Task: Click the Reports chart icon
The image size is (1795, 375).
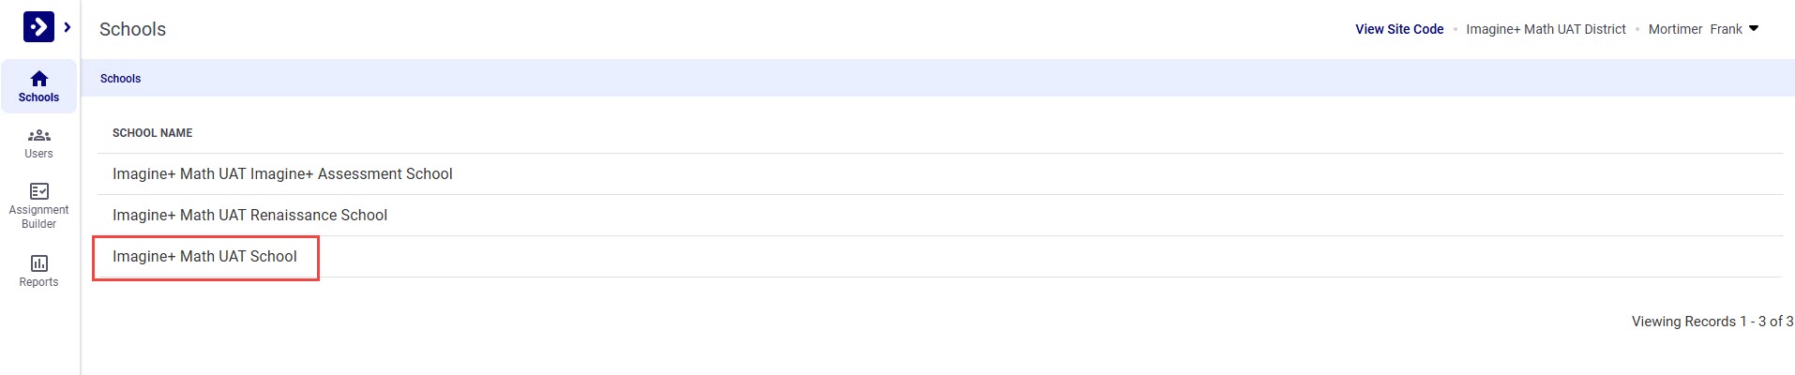Action: 38,263
